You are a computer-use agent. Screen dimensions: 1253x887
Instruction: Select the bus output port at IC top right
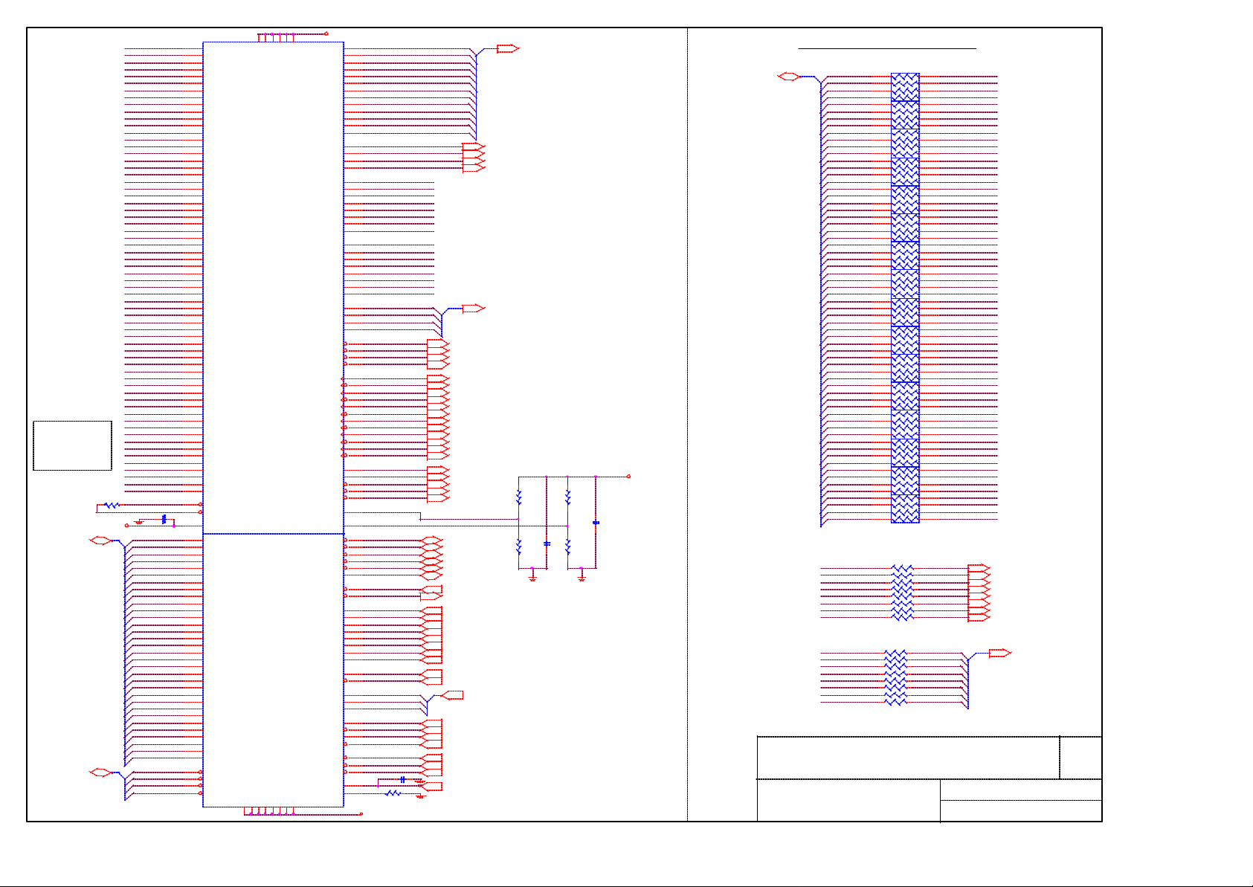point(508,48)
